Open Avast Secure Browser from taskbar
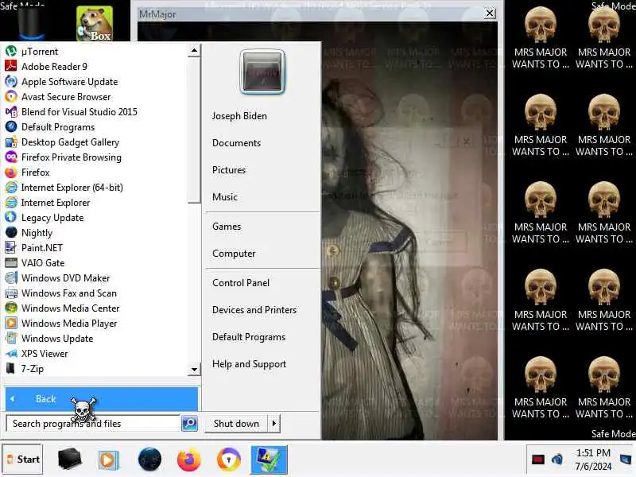 [x=229, y=460]
